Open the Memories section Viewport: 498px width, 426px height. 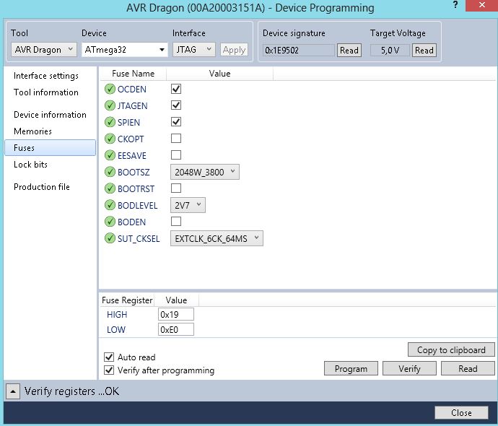tap(32, 131)
